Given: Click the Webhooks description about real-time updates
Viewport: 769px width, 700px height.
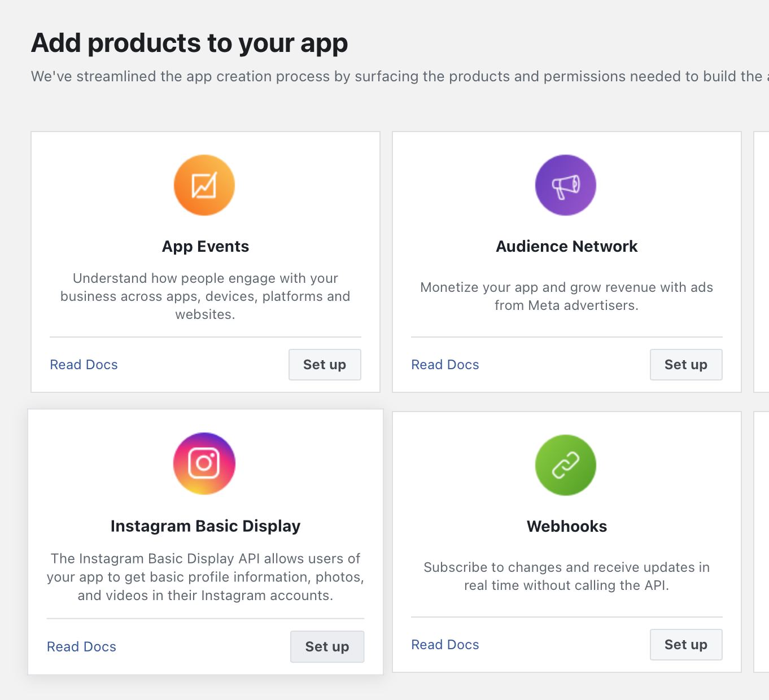Looking at the screenshot, I should click(x=567, y=576).
